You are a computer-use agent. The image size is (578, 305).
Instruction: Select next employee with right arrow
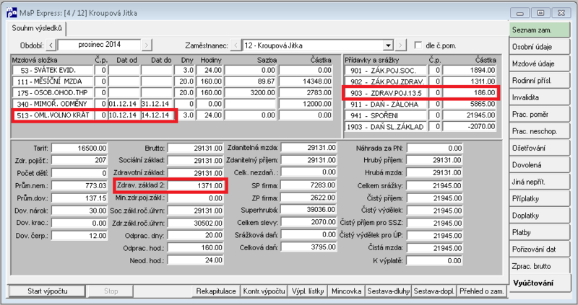401,45
